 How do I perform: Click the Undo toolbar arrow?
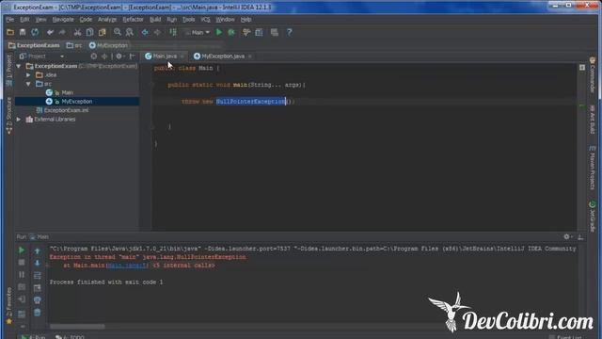click(50, 32)
